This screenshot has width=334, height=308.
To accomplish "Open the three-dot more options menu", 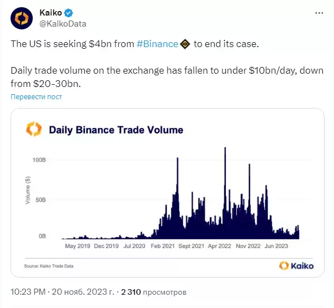I will point(319,13).
